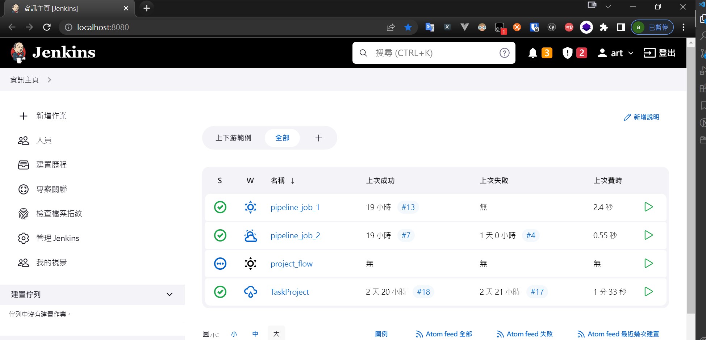Screen dimensions: 706x340
Task: Open Atom feed 失敗 link
Action: click(525, 334)
